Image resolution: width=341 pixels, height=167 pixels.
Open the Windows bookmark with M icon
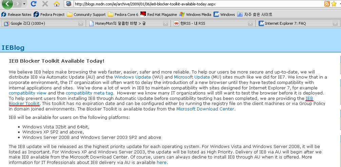click(x=224, y=15)
